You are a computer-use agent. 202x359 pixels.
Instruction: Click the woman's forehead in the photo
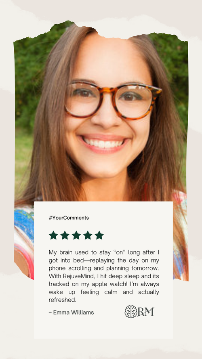tap(110, 59)
